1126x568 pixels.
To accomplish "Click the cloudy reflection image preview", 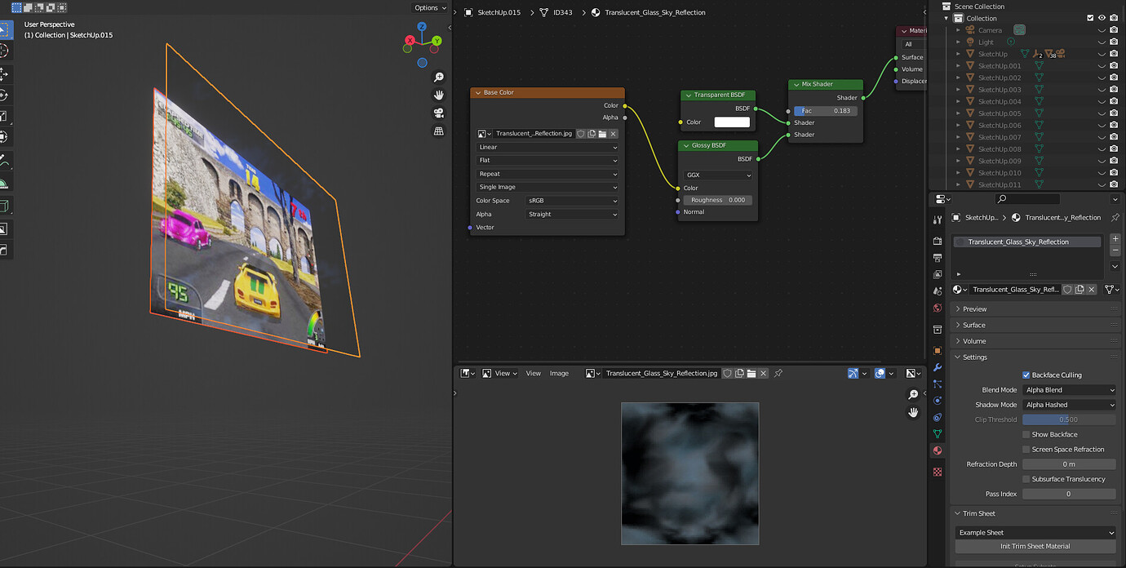I will pyautogui.click(x=689, y=473).
